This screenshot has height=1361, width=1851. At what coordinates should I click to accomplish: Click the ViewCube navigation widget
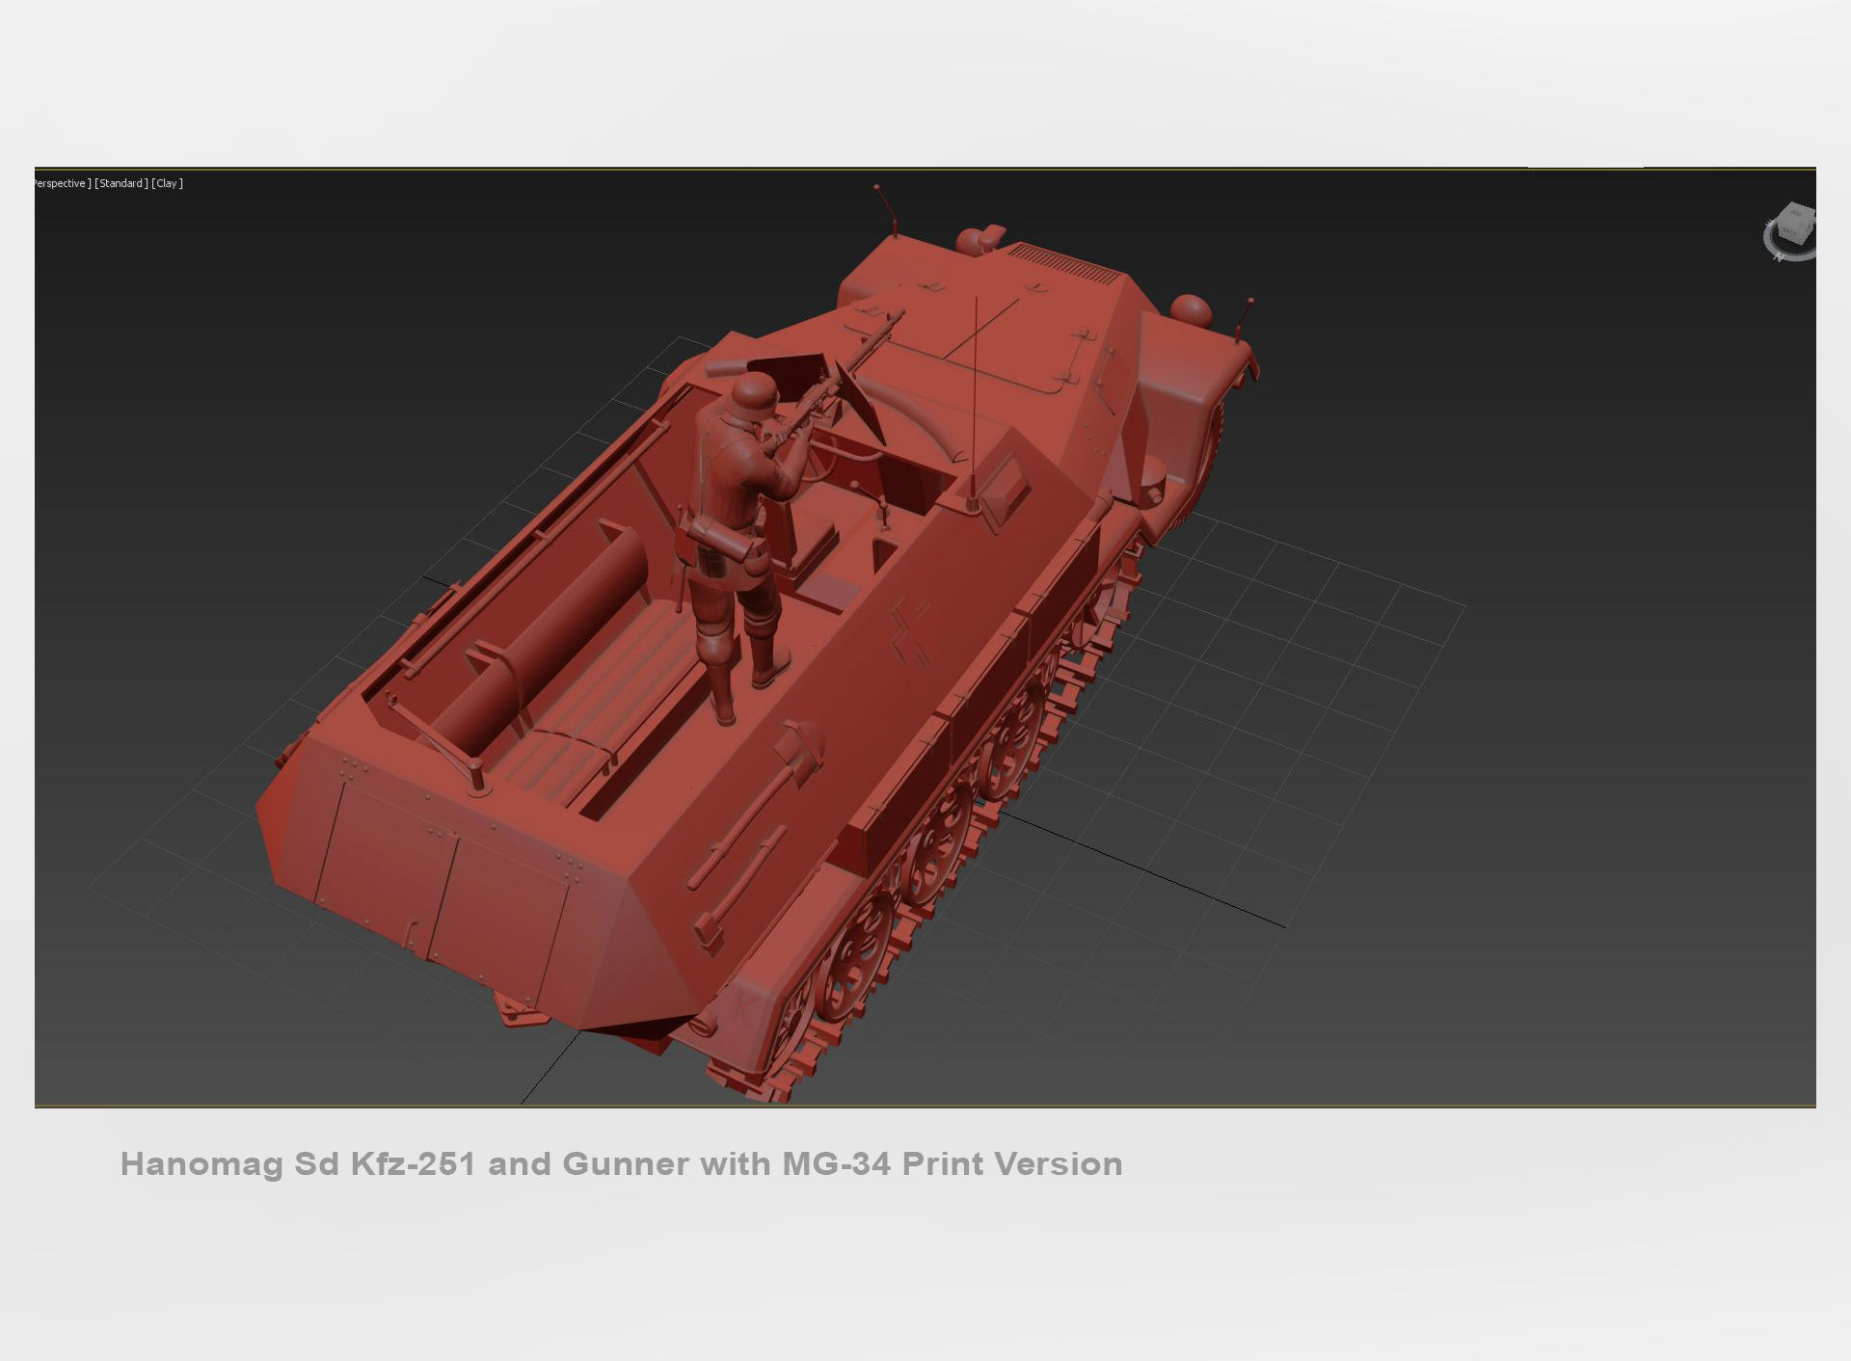point(1790,231)
